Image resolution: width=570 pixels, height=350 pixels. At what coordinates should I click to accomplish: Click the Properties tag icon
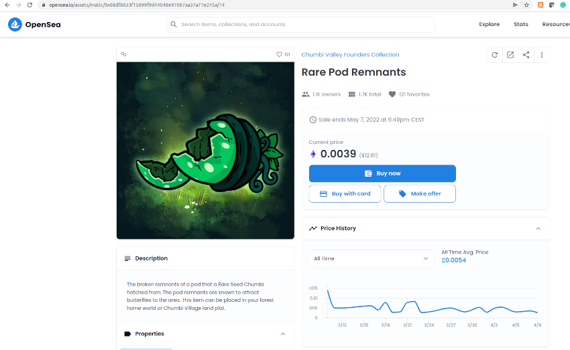click(x=127, y=334)
